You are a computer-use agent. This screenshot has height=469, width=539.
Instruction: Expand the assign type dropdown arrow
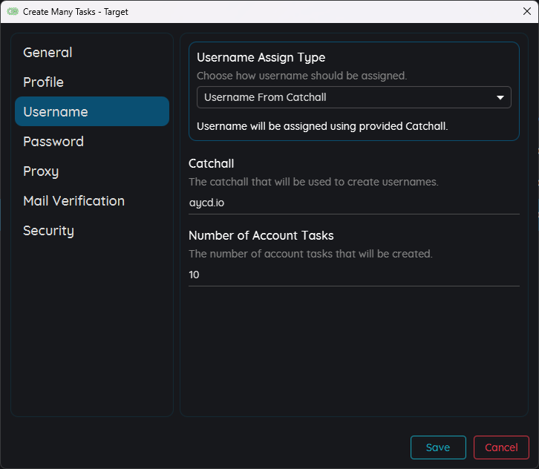[500, 97]
